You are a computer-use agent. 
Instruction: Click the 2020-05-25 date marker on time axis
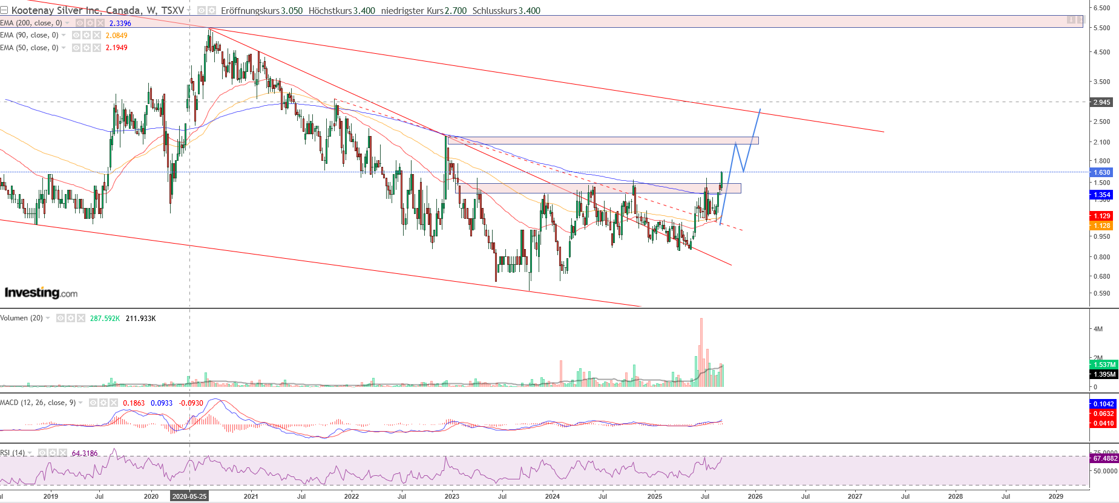tap(189, 496)
